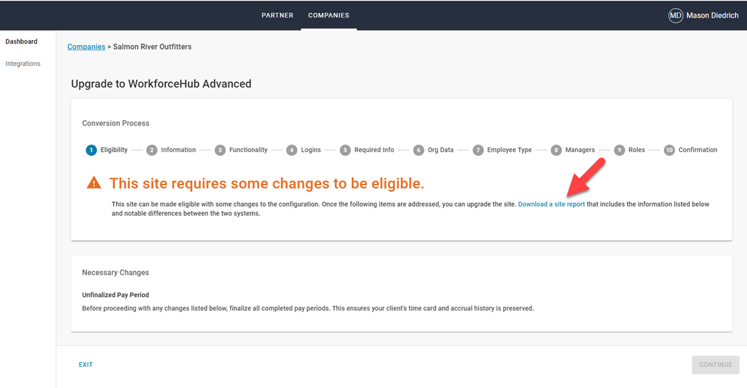Click the orange warning triangle icon
Image resolution: width=747 pixels, height=388 pixels.
coord(94,182)
